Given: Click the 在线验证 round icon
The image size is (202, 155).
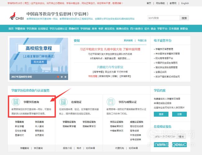Looking at the screenshot, I should click(x=63, y=102).
